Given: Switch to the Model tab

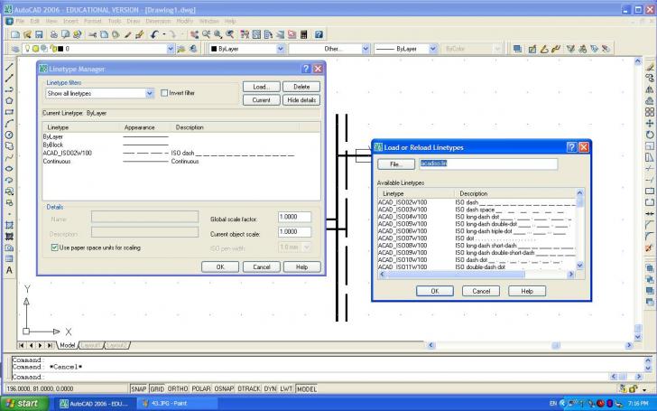Looking at the screenshot, I should (67, 345).
